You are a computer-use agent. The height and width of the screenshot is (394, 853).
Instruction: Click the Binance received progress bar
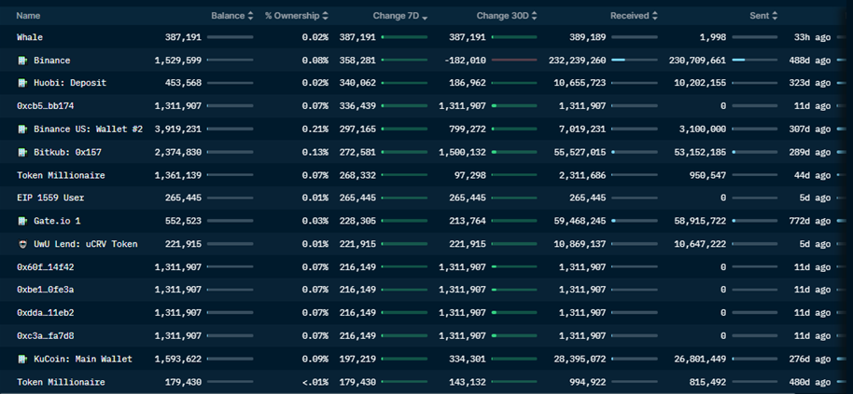click(x=635, y=61)
